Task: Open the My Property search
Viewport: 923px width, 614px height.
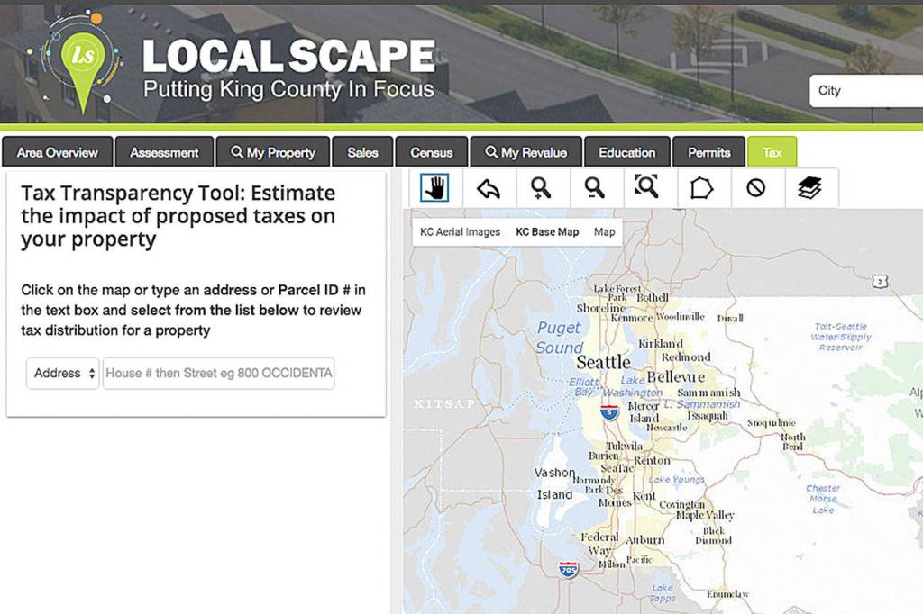Action: click(x=273, y=152)
